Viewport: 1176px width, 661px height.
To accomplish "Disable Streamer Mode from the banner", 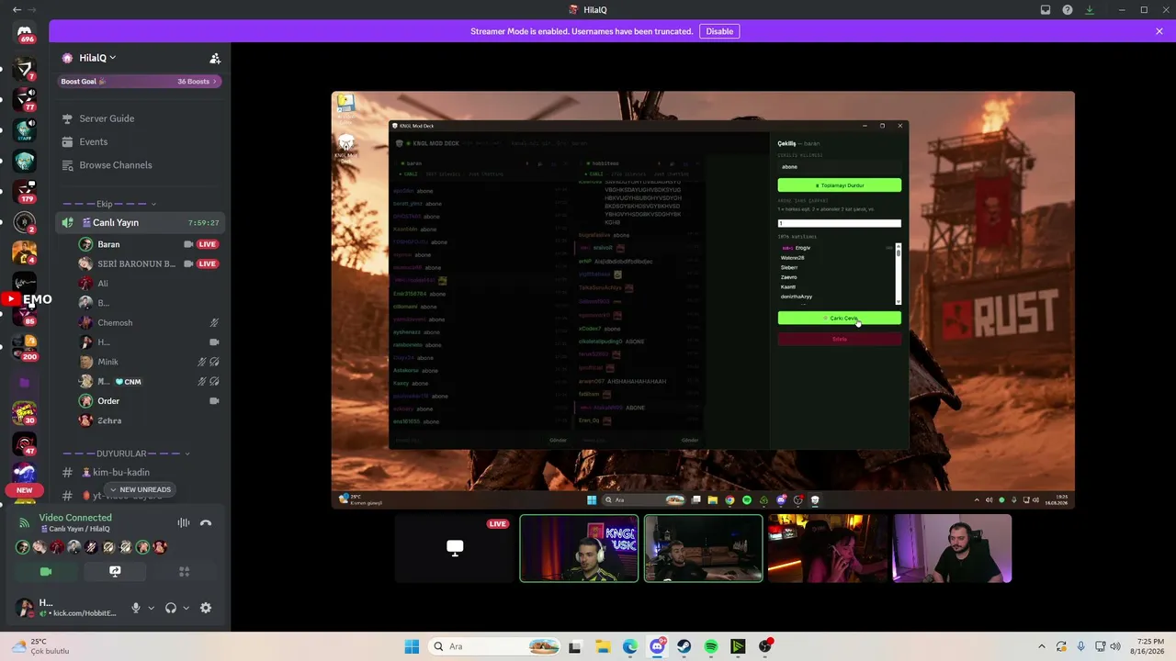I will [719, 31].
